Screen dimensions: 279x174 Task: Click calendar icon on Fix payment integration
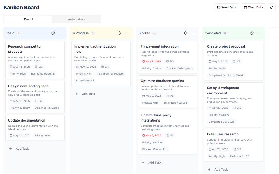tap(144, 61)
